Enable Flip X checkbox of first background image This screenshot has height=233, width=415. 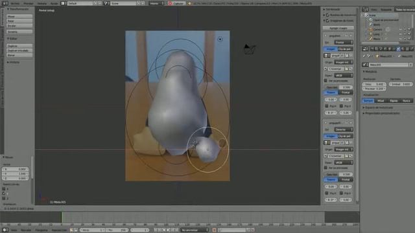pos(327,106)
